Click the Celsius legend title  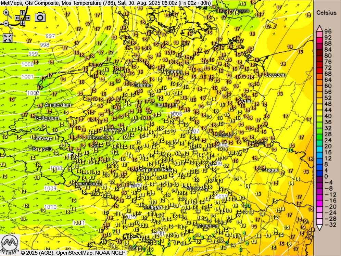tap(326, 13)
